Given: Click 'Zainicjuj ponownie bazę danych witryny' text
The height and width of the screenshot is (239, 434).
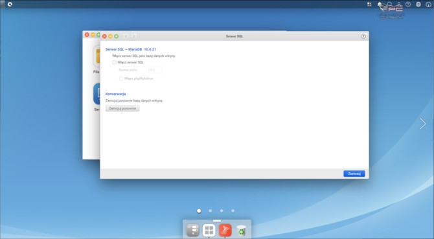Looking at the screenshot, I should [x=134, y=100].
